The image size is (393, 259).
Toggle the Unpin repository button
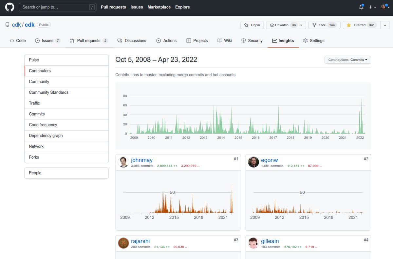tap(252, 25)
